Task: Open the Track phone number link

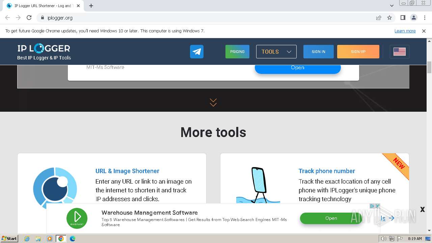Action: 327,171
